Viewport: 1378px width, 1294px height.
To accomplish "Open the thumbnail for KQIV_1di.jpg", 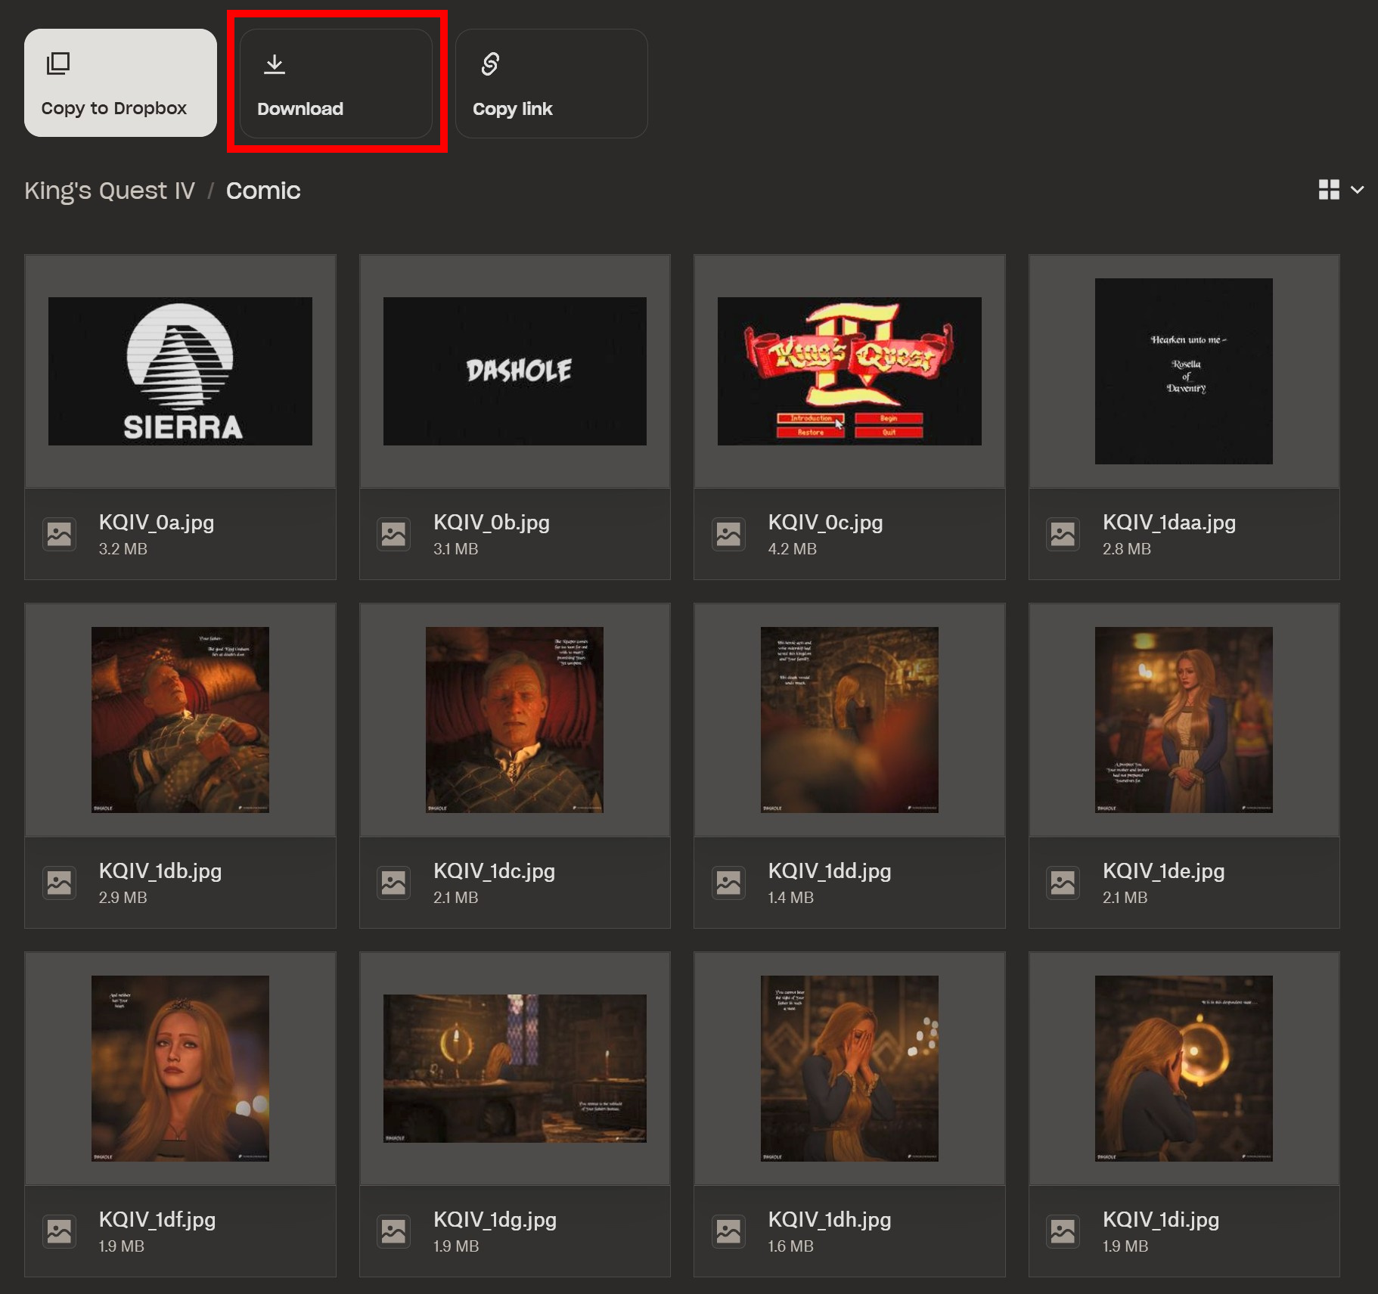I will (1184, 1069).
